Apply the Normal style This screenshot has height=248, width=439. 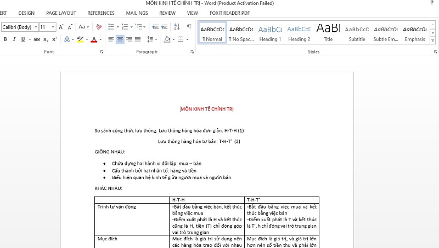click(212, 33)
